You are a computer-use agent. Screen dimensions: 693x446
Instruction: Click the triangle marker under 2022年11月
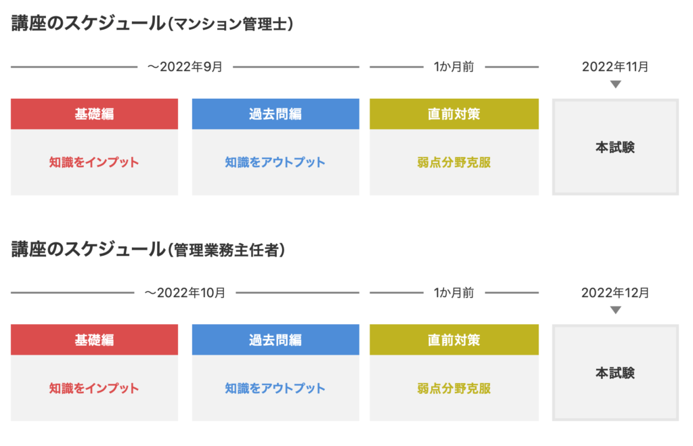615,84
